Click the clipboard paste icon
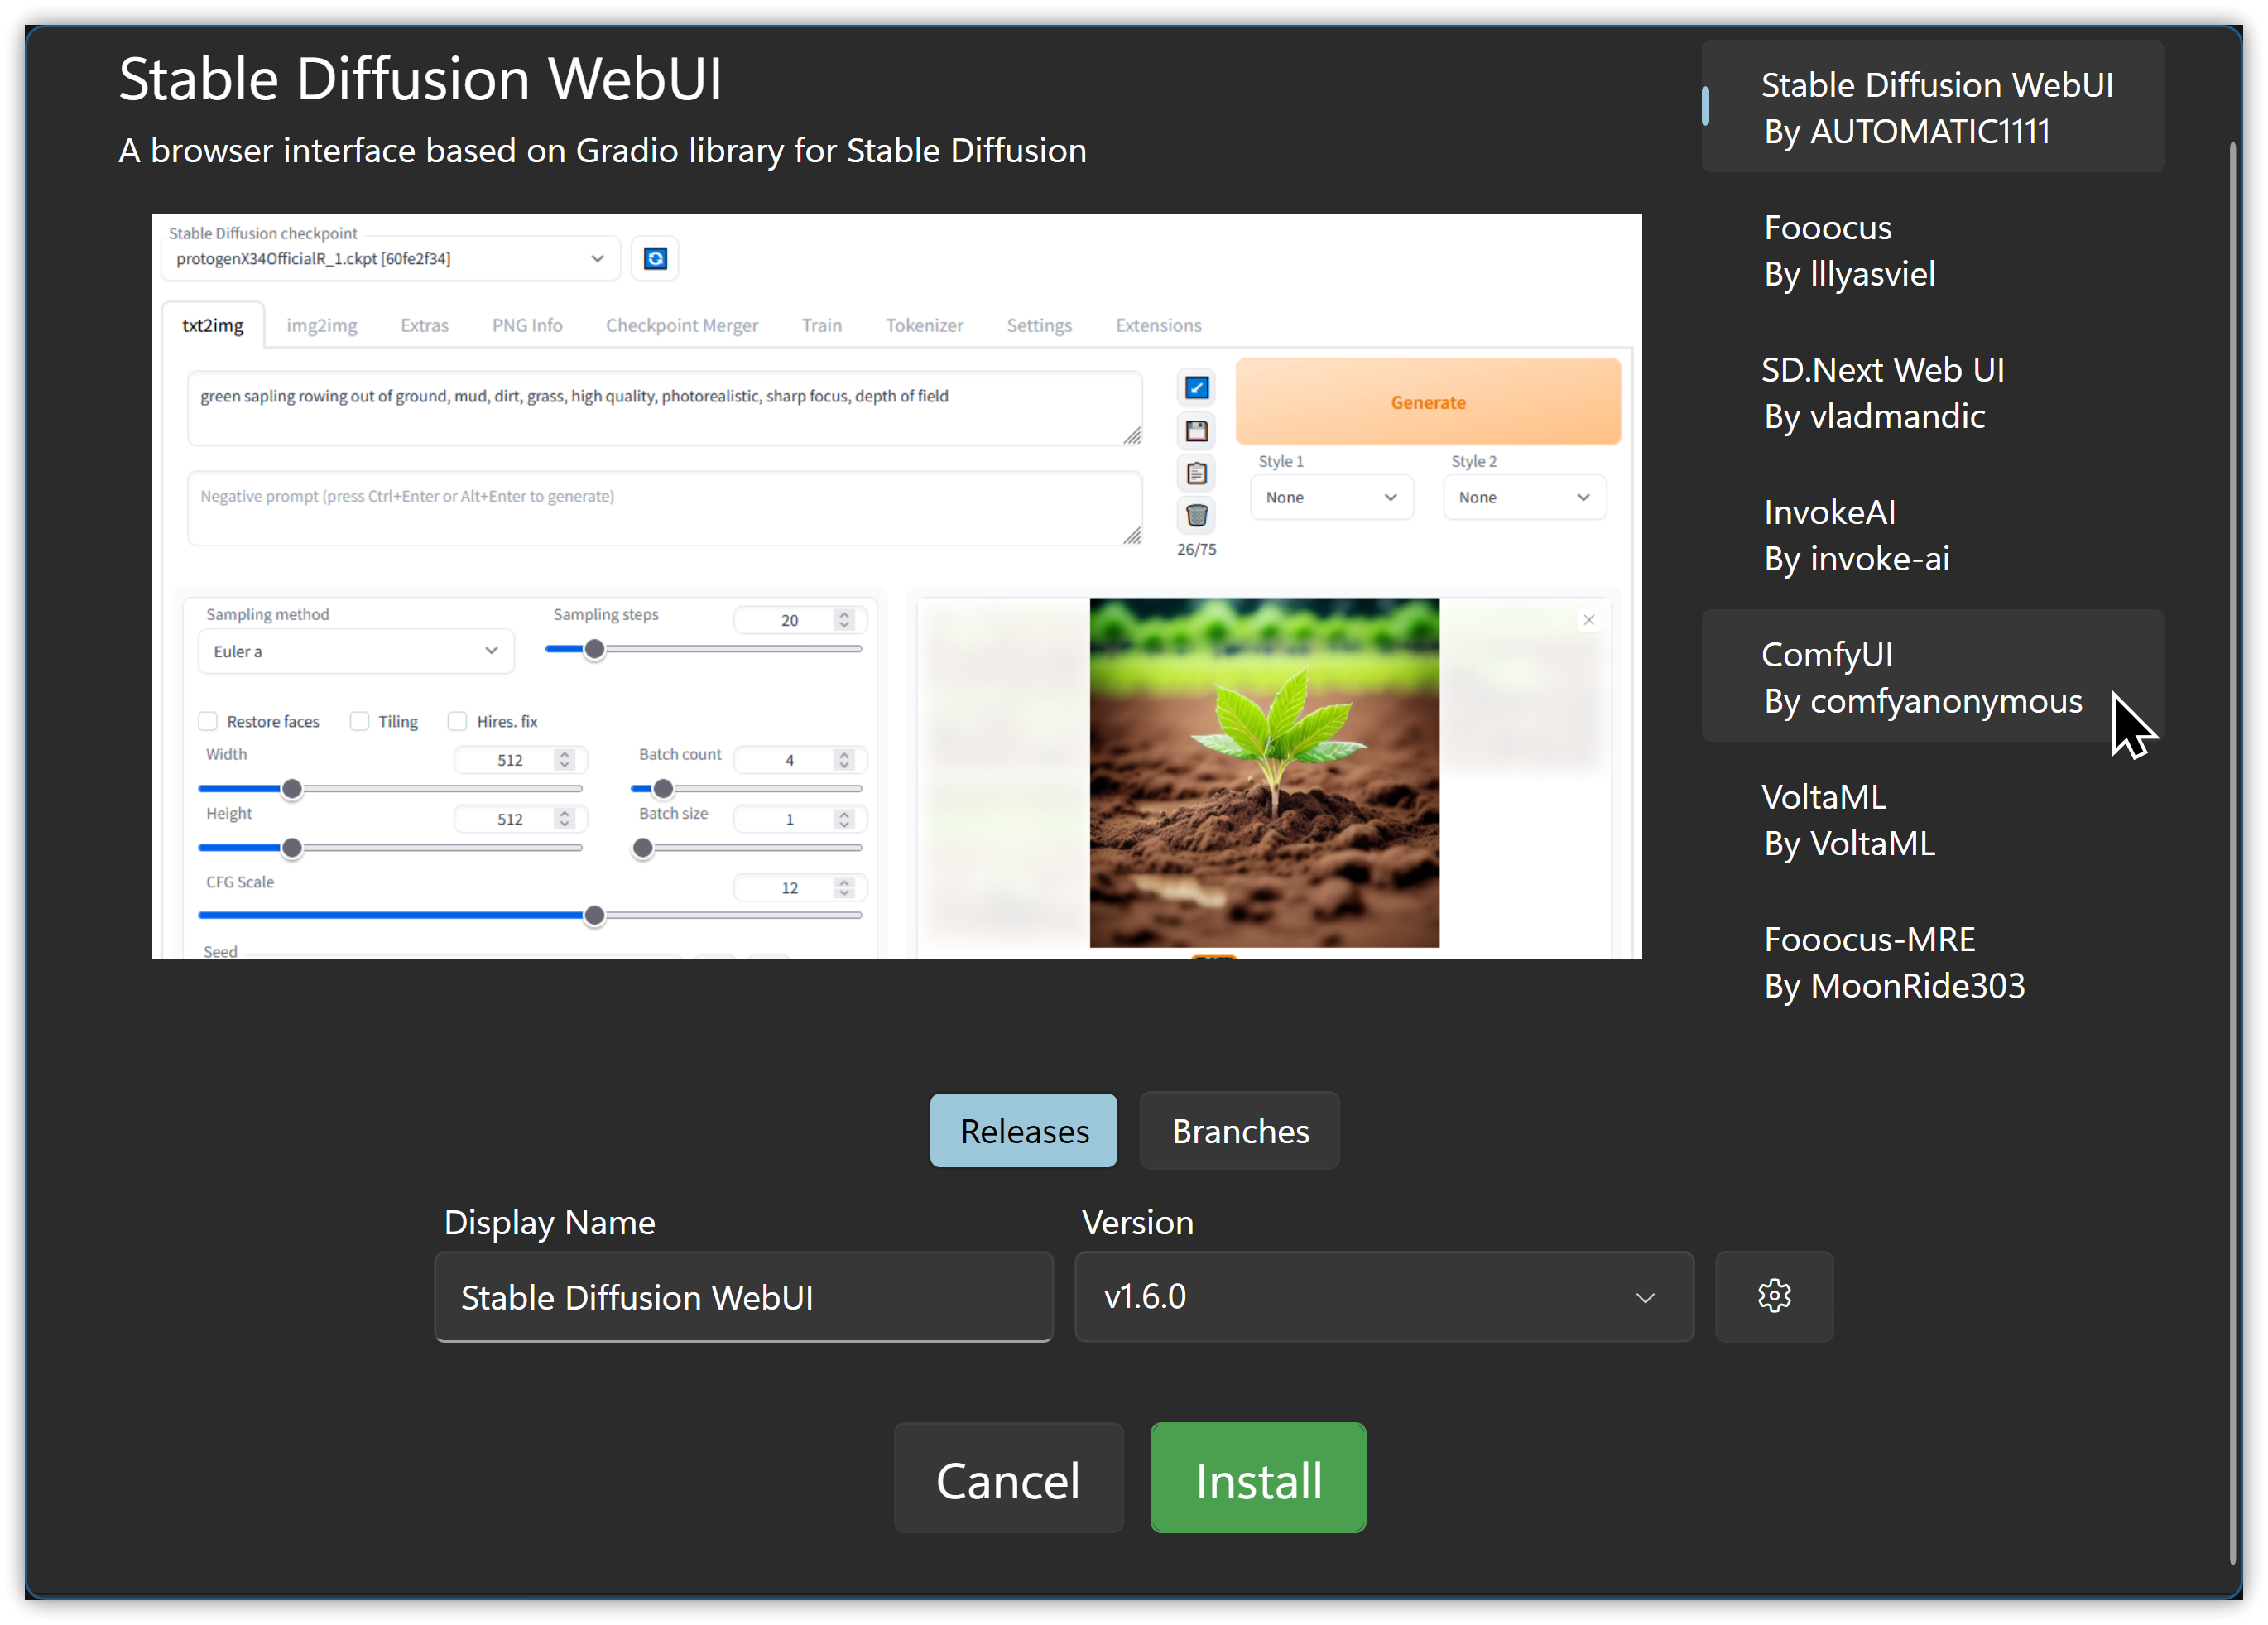The width and height of the screenshot is (2268, 1625). pyautogui.click(x=1196, y=473)
